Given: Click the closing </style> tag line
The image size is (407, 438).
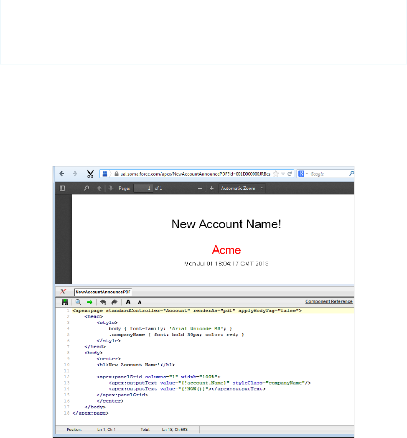Looking at the screenshot, I should [x=109, y=341].
